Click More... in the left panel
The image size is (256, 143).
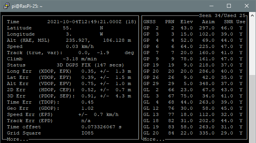coord(18,140)
